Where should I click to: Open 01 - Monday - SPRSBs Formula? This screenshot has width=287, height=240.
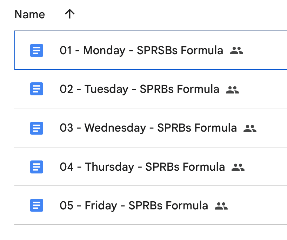pyautogui.click(x=141, y=50)
